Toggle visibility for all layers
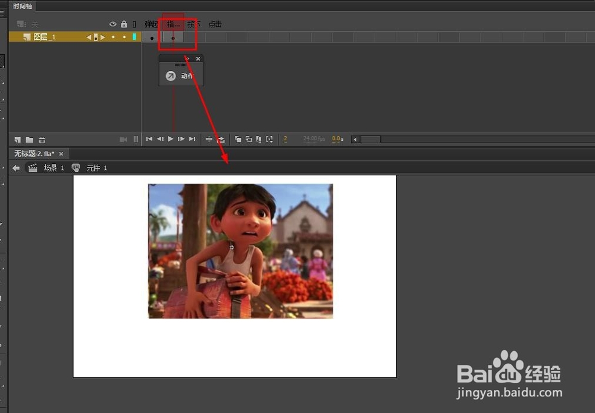Viewport: 595px width, 413px height. [112, 24]
